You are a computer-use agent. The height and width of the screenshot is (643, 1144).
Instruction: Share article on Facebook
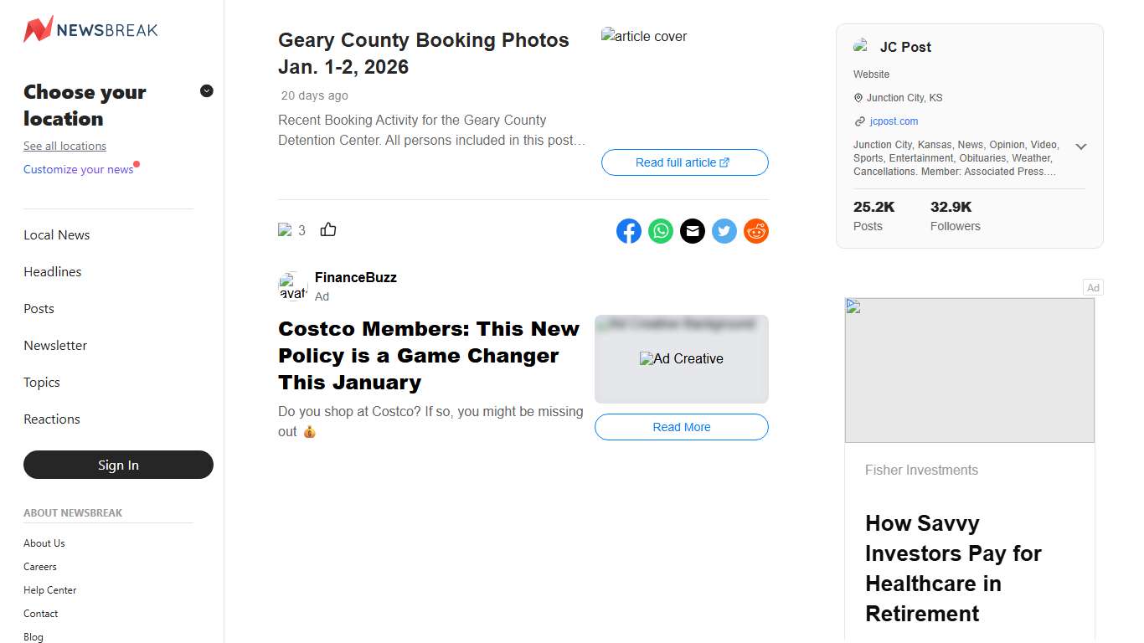tap(629, 231)
